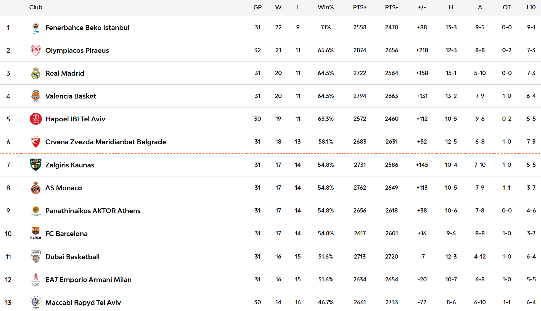Open the Panathinaikos AKTOR Athens team link
541x311 pixels.
(93, 211)
